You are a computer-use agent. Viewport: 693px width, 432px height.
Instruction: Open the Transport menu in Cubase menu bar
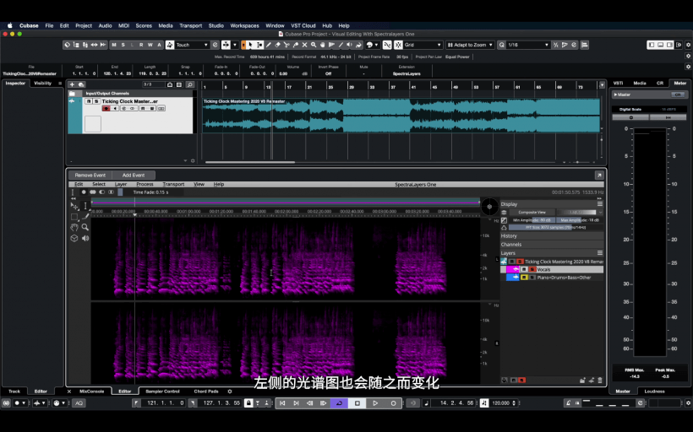click(x=190, y=25)
